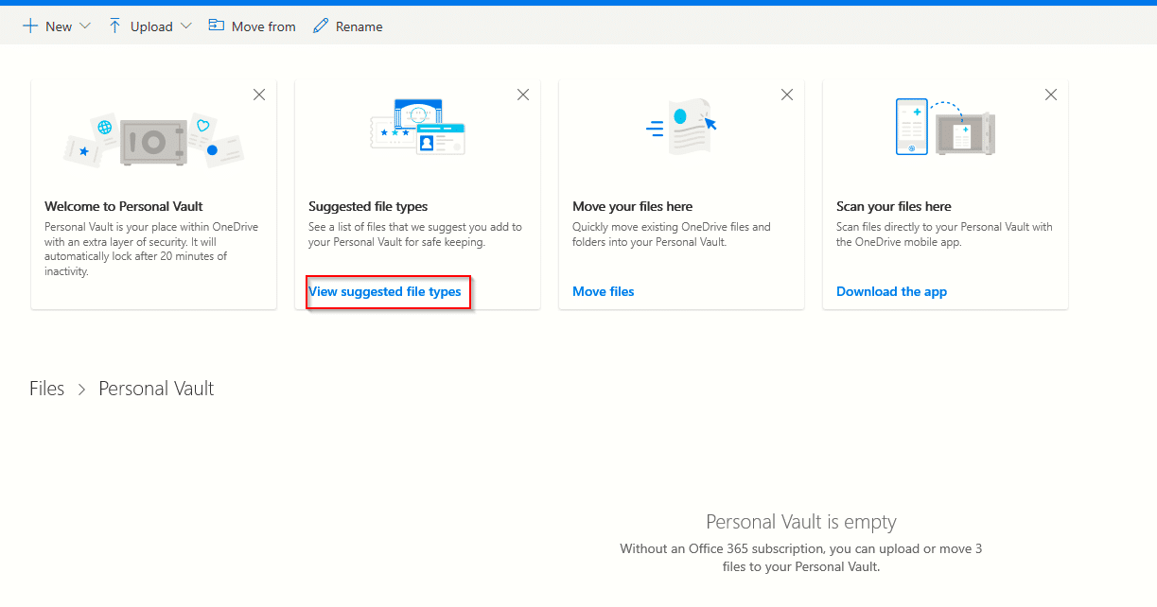Click the Move files link
This screenshot has width=1157, height=607.
(604, 291)
